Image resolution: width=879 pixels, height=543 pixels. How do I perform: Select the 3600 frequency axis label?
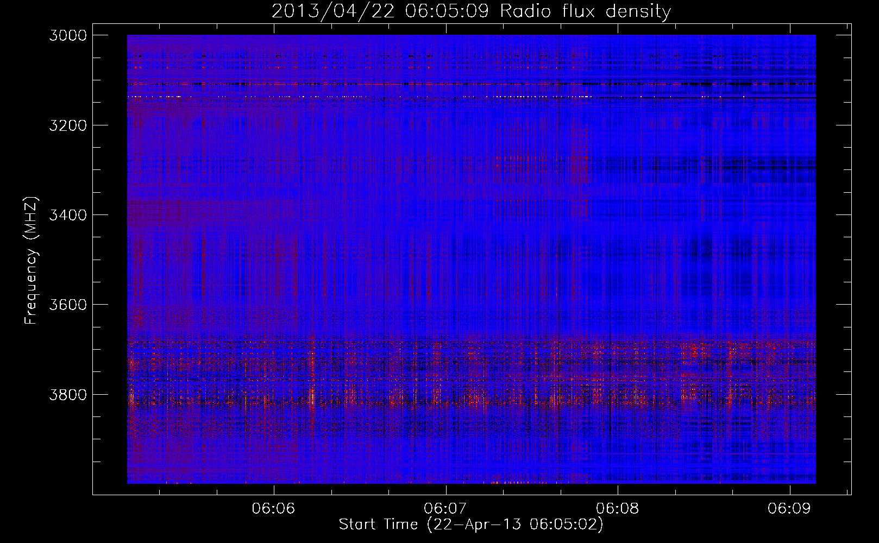[x=68, y=305]
